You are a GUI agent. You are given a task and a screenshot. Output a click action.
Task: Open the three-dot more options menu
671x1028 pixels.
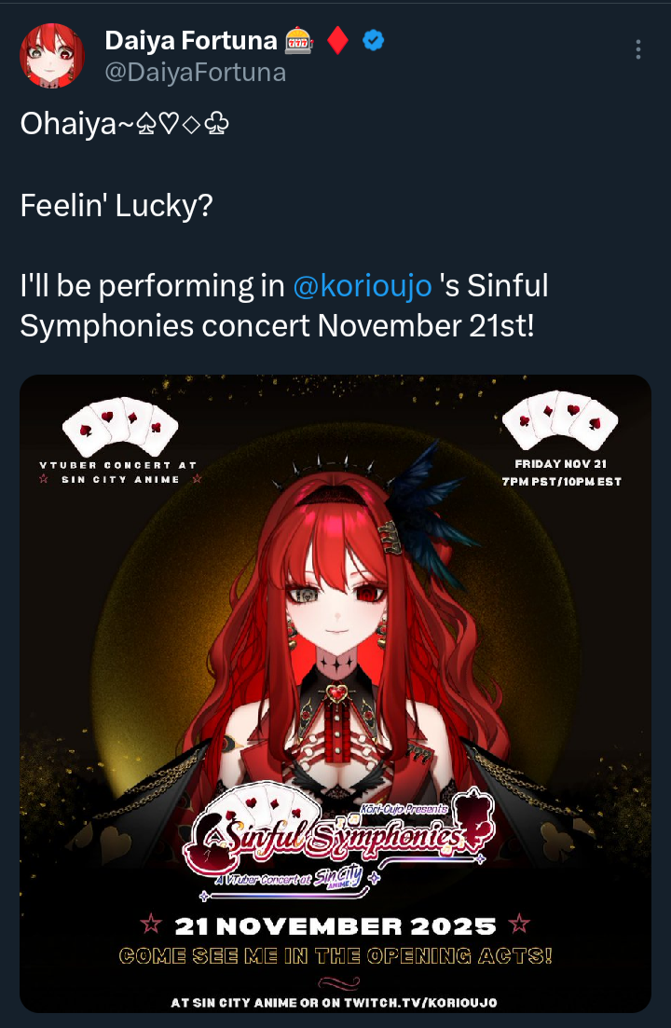[637, 49]
